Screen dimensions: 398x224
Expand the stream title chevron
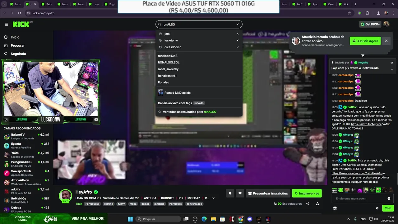(x=213, y=198)
